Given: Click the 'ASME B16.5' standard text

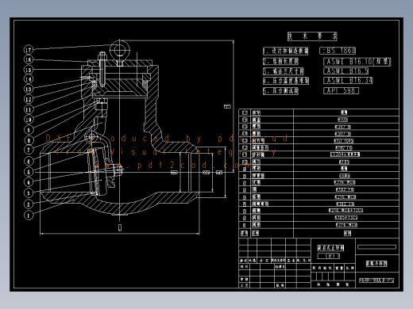Looking at the screenshot, I should pyautogui.click(x=345, y=71).
